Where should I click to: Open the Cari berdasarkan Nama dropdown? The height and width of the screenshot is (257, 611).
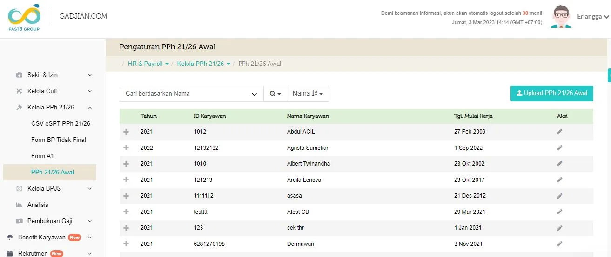click(x=191, y=94)
